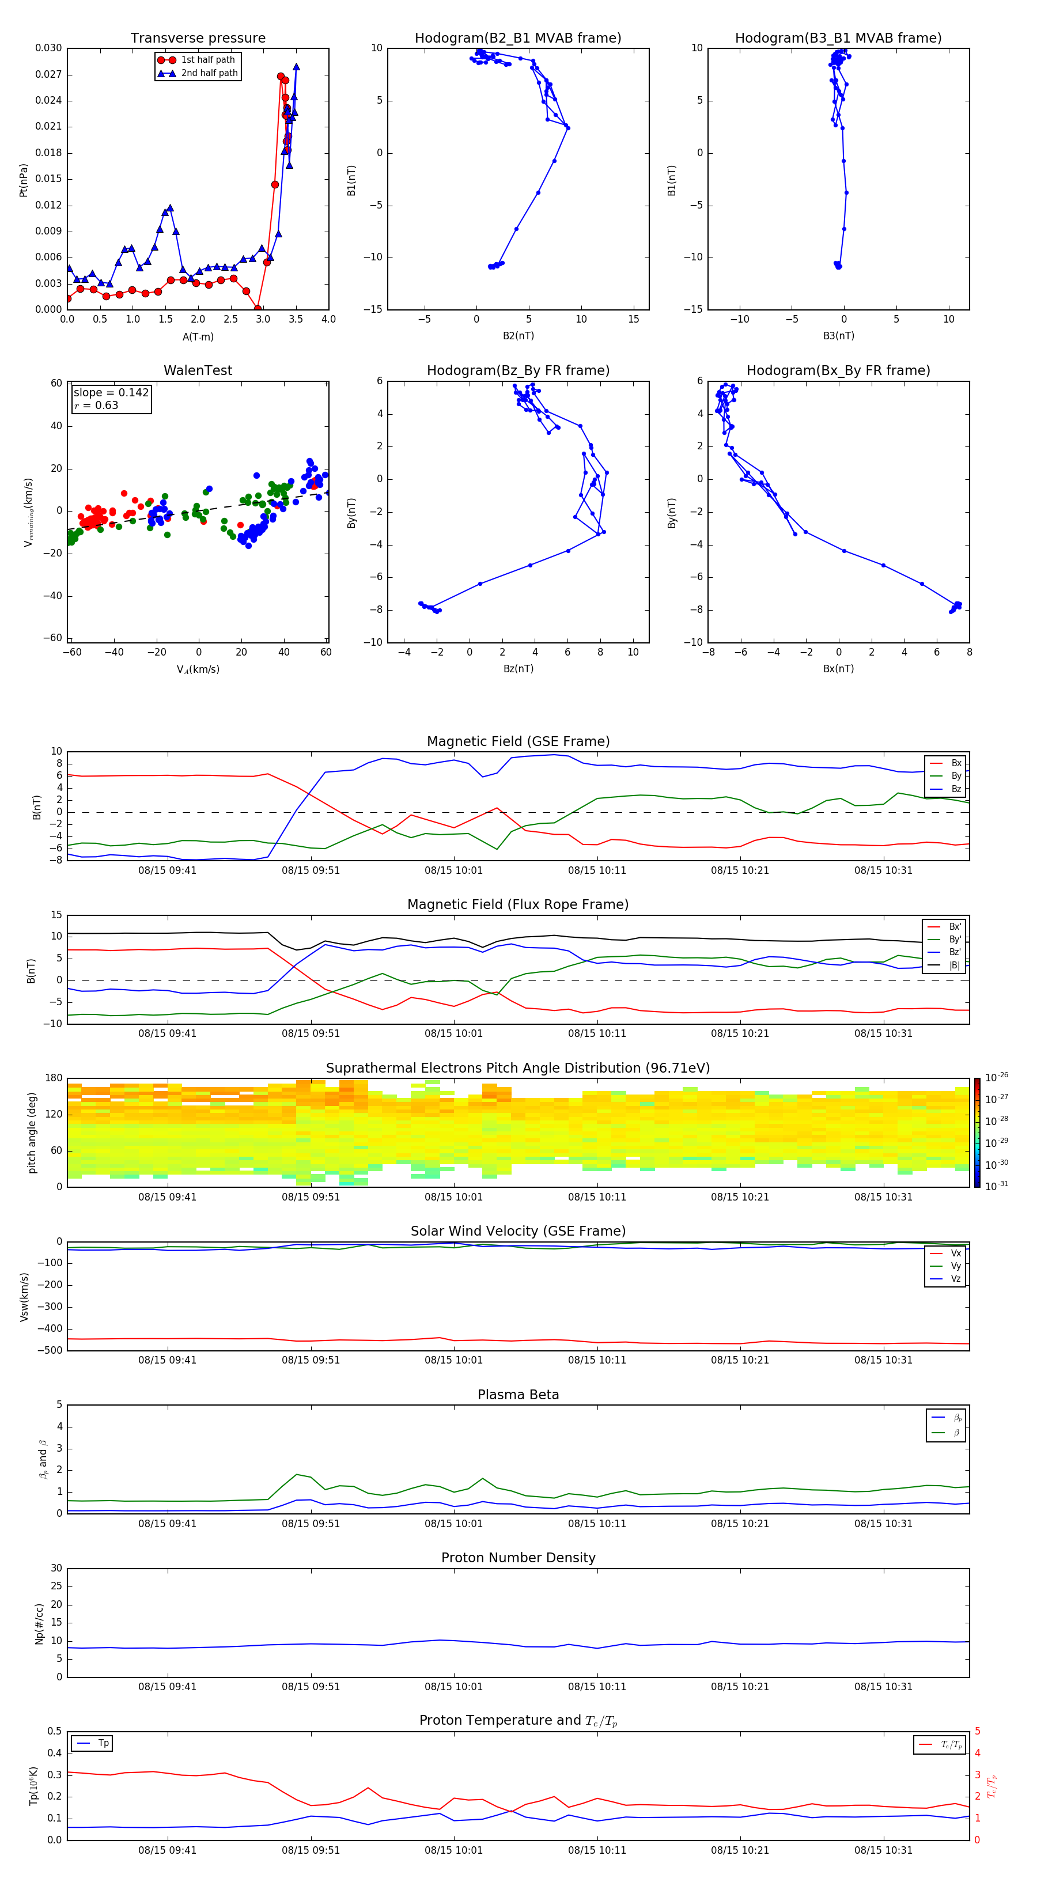Click the "Np(#/cc)" y-axis label
The height and width of the screenshot is (1901, 1037).
(x=39, y=1623)
